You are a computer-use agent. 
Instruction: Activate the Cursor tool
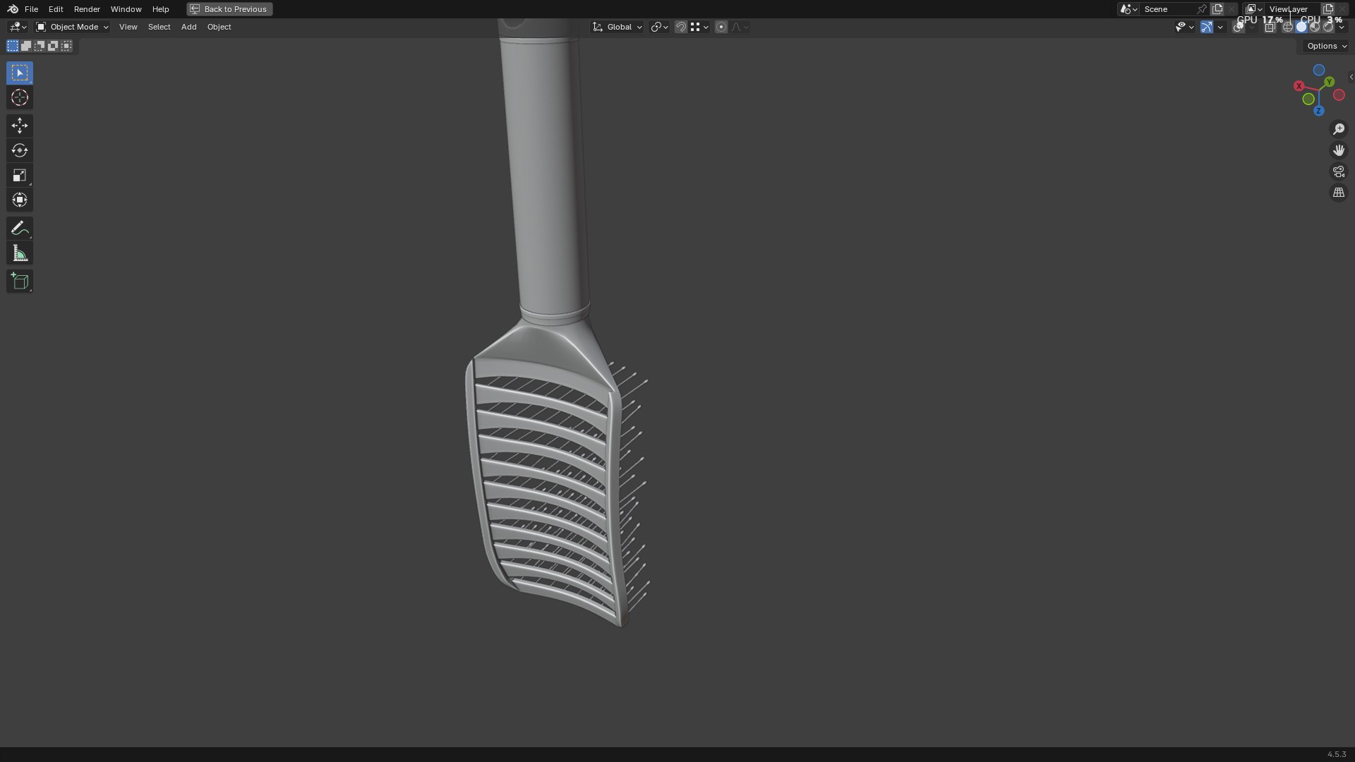click(20, 97)
